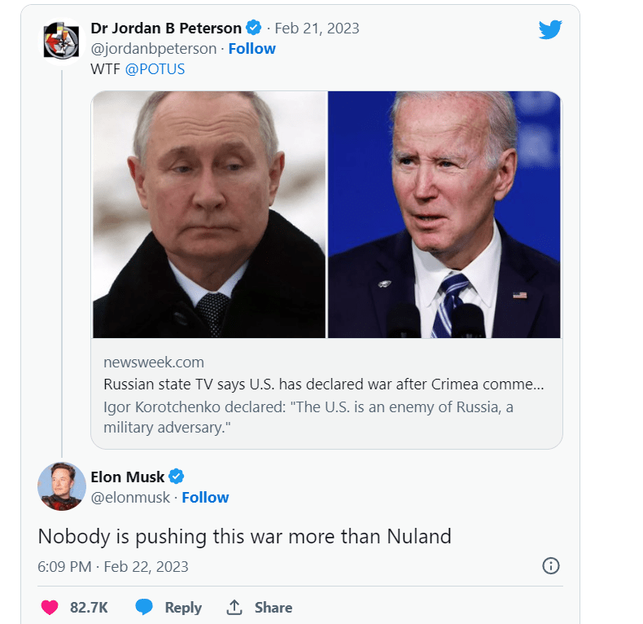Click the 82.7K likes count
This screenshot has height=624, width=643.
tap(90, 607)
